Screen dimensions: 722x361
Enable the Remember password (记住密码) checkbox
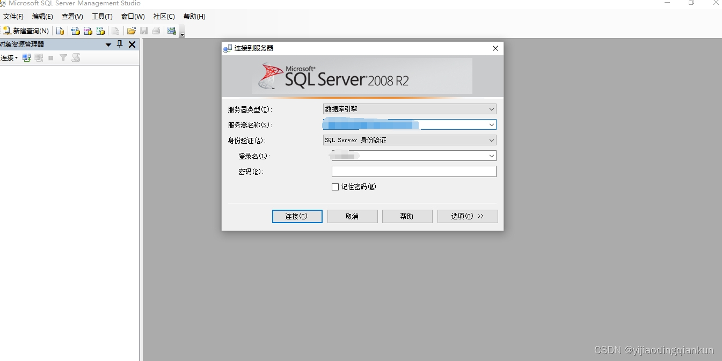[336, 187]
